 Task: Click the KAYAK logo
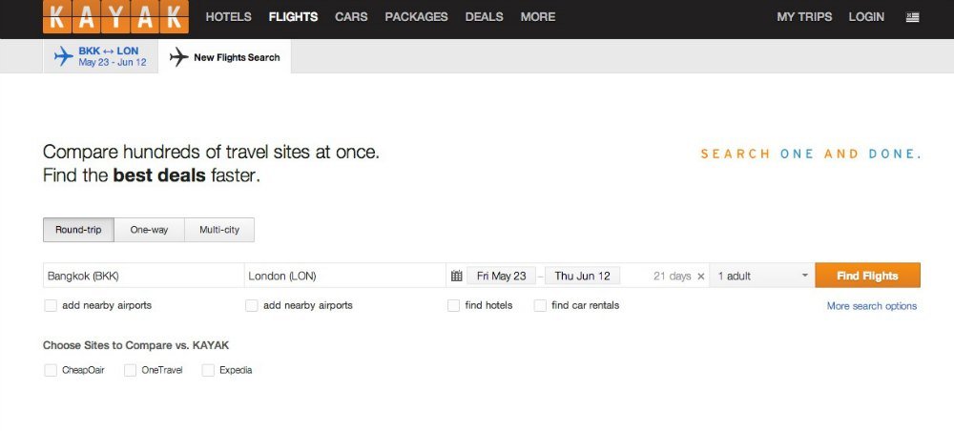(x=115, y=17)
